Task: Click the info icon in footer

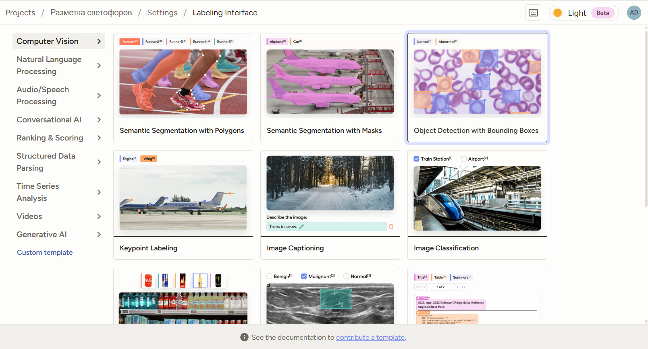Action: click(x=244, y=337)
